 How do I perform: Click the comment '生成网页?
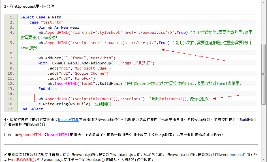tap(102, 104)
